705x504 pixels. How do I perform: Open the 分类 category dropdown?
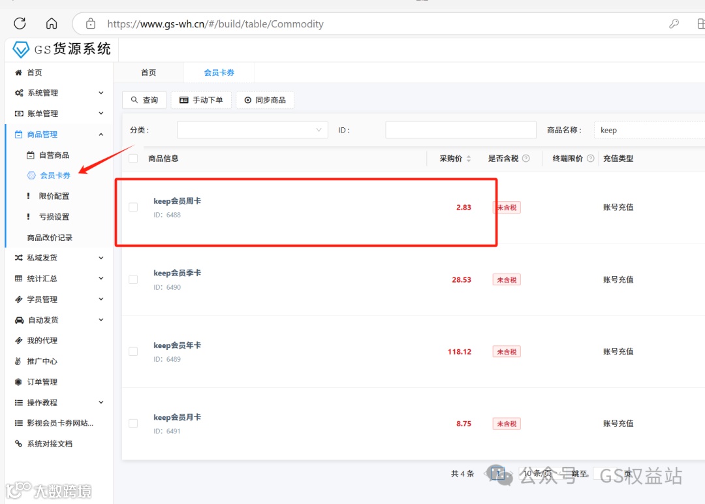pos(252,130)
